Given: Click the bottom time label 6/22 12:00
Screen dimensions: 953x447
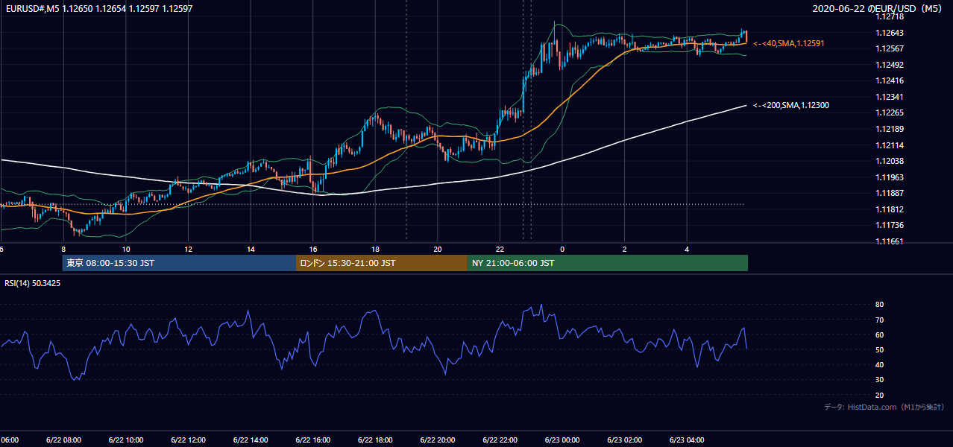Looking at the screenshot, I should tap(188, 440).
